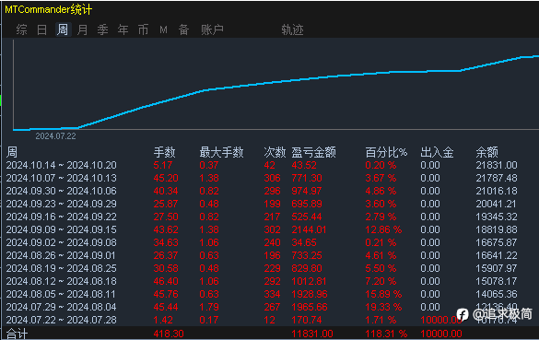Click total profit value 11831.00
Image resolution: width=539 pixels, height=340 pixels.
click(312, 334)
